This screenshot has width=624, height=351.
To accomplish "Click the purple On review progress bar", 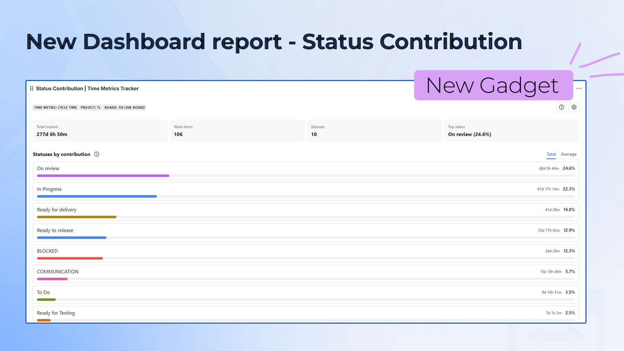I will point(103,176).
